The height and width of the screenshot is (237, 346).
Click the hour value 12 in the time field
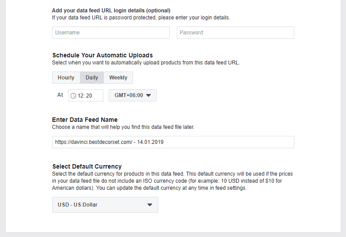tap(81, 95)
